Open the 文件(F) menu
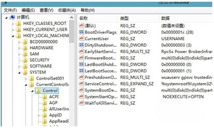Image resolution: width=214 pixels, height=128 pixels. pyautogui.click(x=10, y=10)
